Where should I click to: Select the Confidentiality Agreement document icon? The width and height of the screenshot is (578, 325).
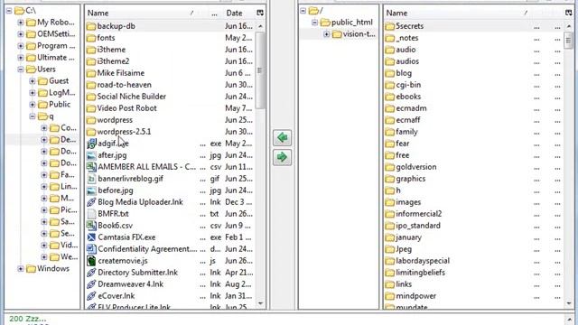click(91, 249)
